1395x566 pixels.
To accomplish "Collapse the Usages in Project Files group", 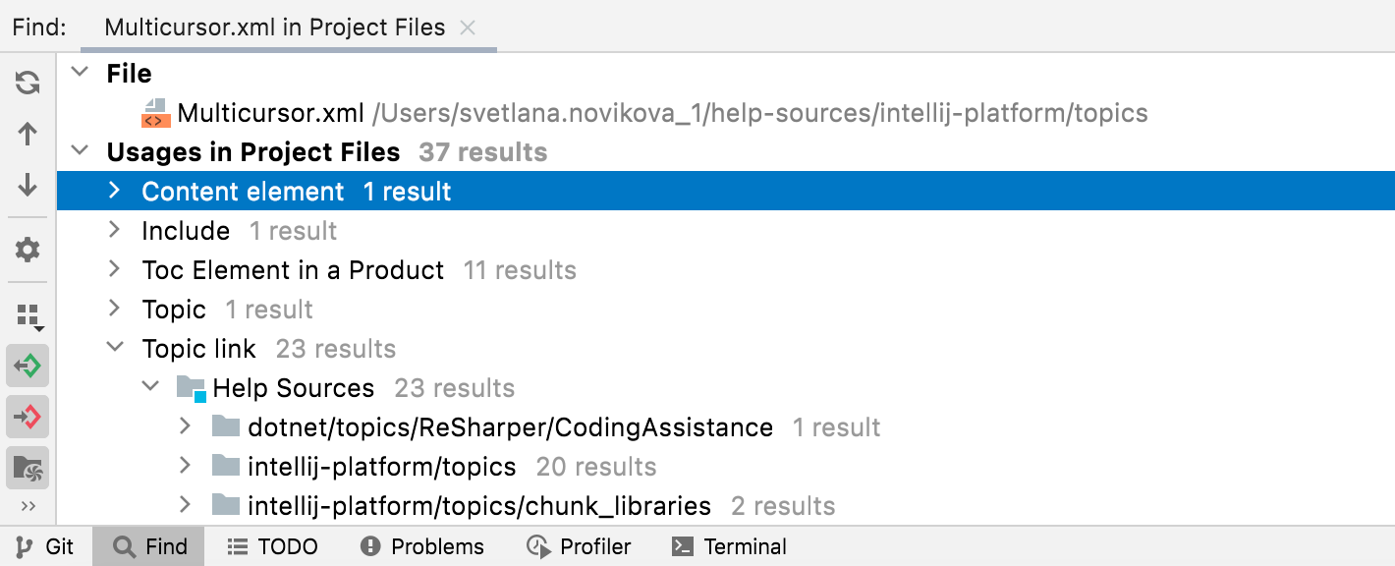I will 81,151.
